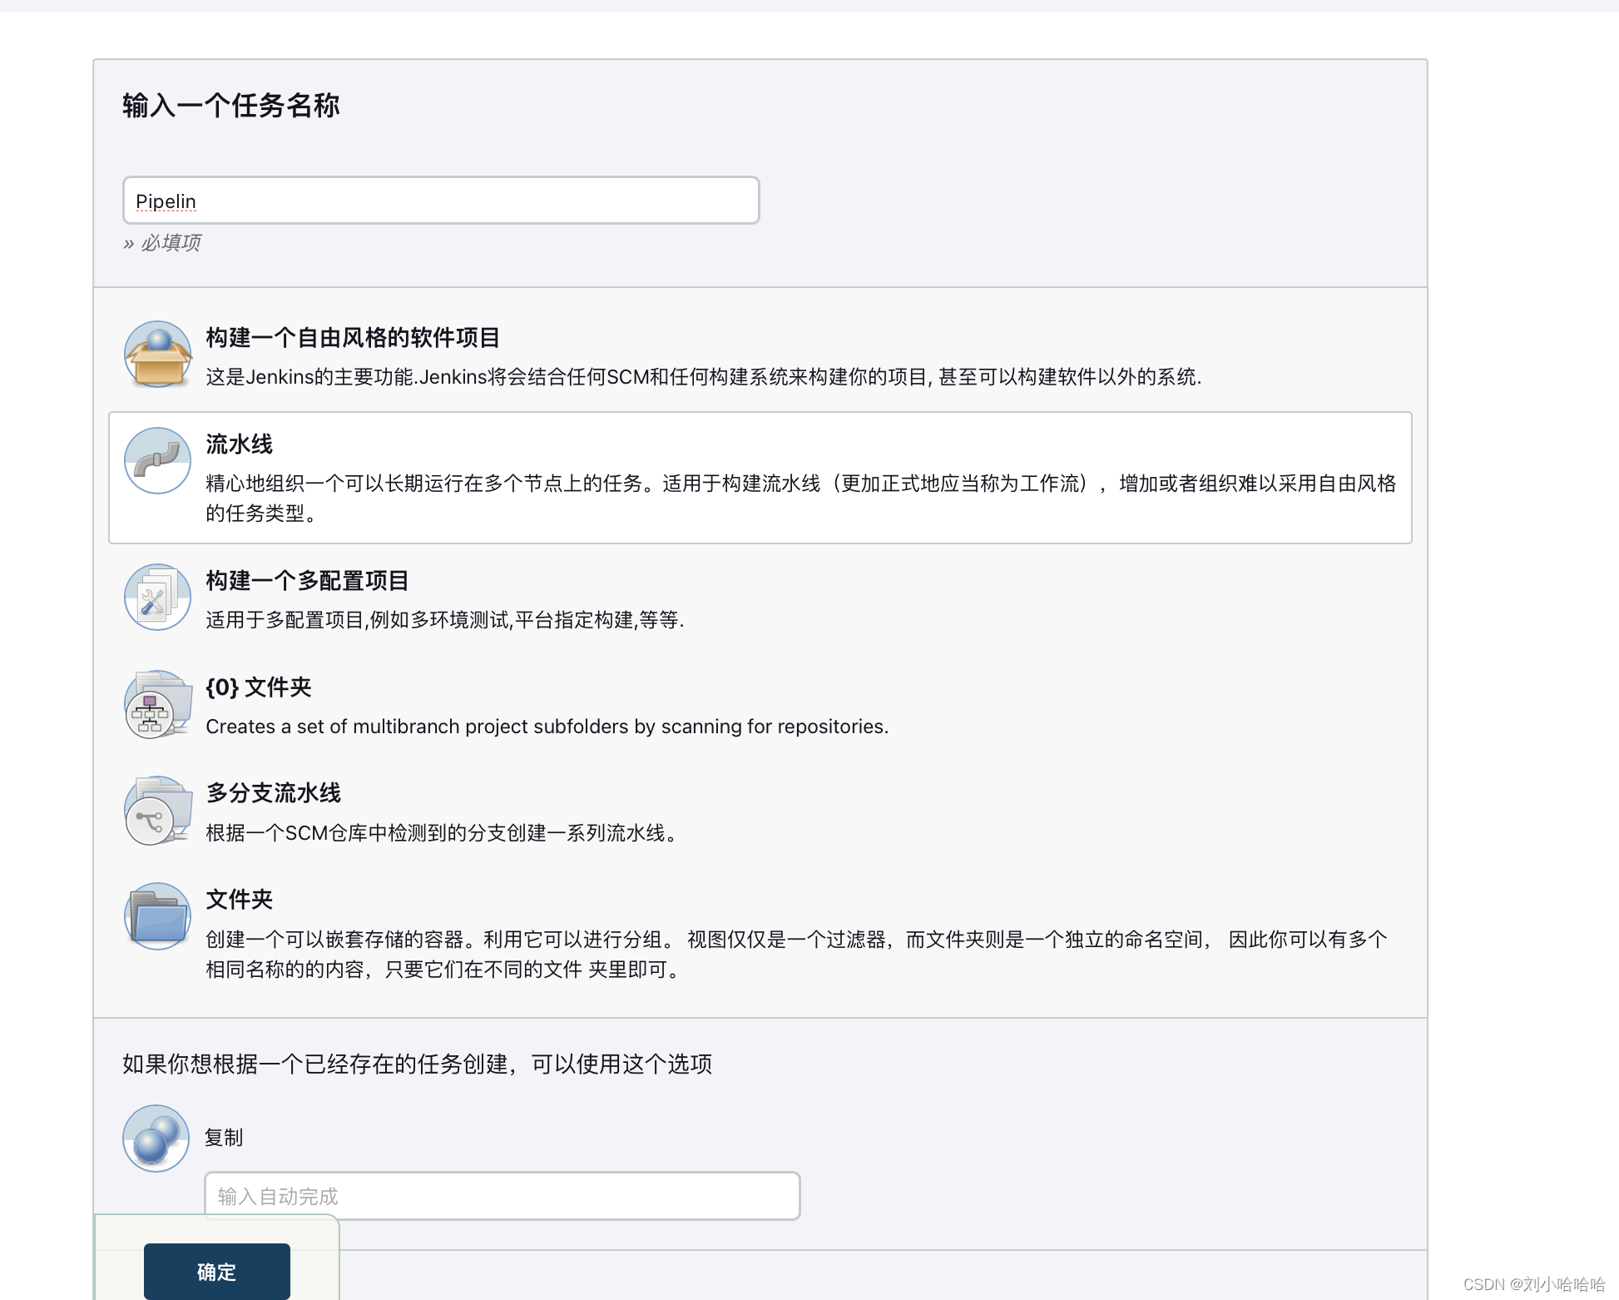Select 构建一个自由风格的软件项目 title
Image resolution: width=1619 pixels, height=1300 pixels.
tap(353, 338)
